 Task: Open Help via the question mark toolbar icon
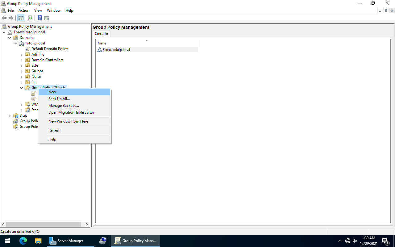click(39, 18)
